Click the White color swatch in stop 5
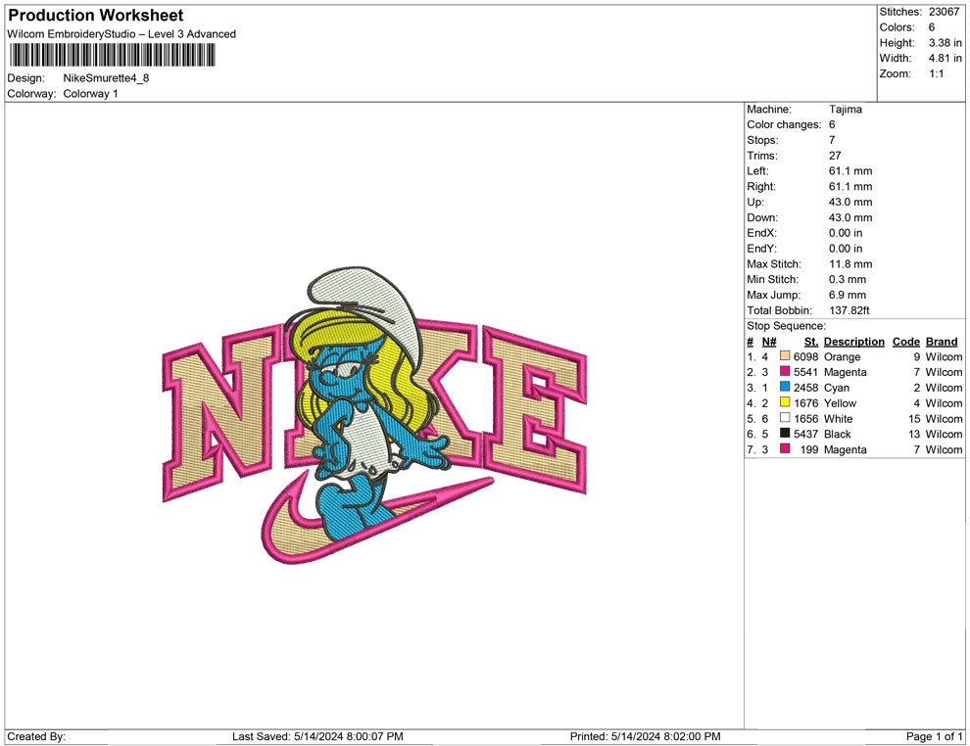This screenshot has width=970, height=746. tap(785, 418)
